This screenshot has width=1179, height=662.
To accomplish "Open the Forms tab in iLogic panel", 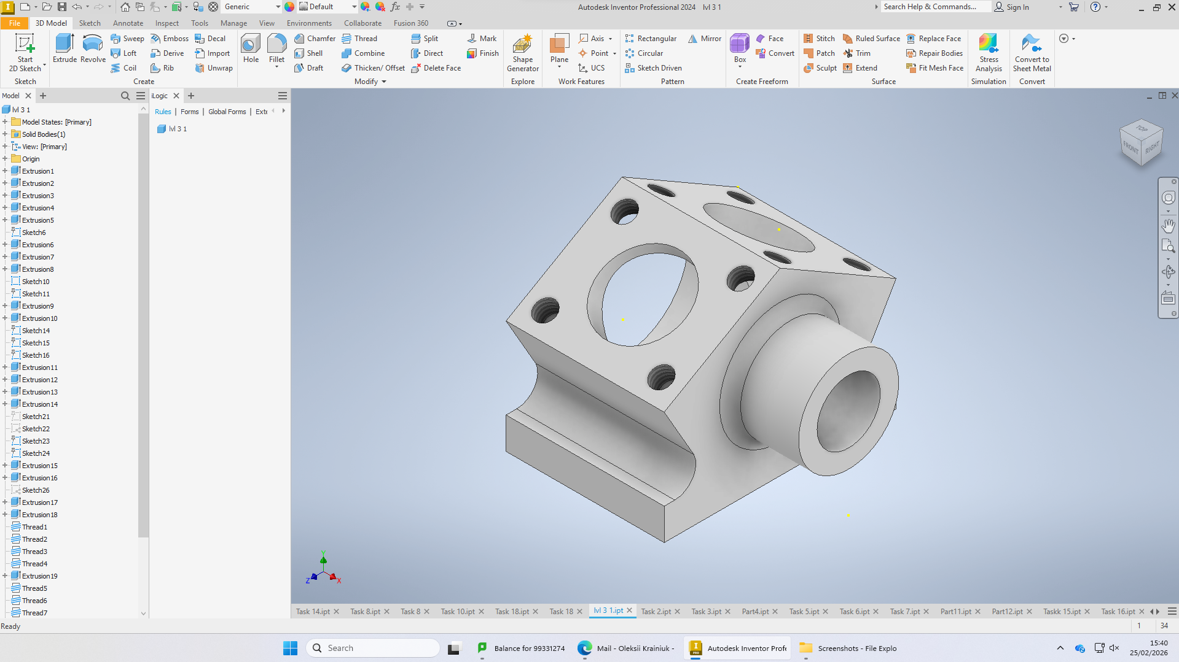I will tap(190, 112).
